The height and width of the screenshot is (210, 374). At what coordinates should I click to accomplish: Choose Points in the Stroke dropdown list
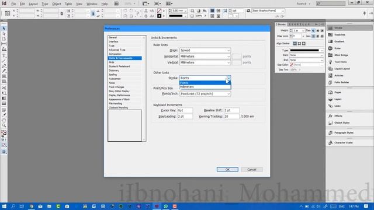tap(205, 83)
